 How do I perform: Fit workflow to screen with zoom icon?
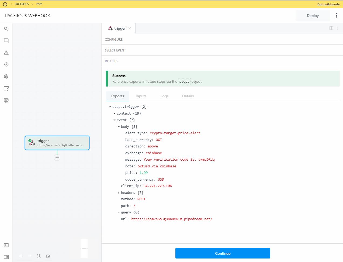click(x=39, y=256)
